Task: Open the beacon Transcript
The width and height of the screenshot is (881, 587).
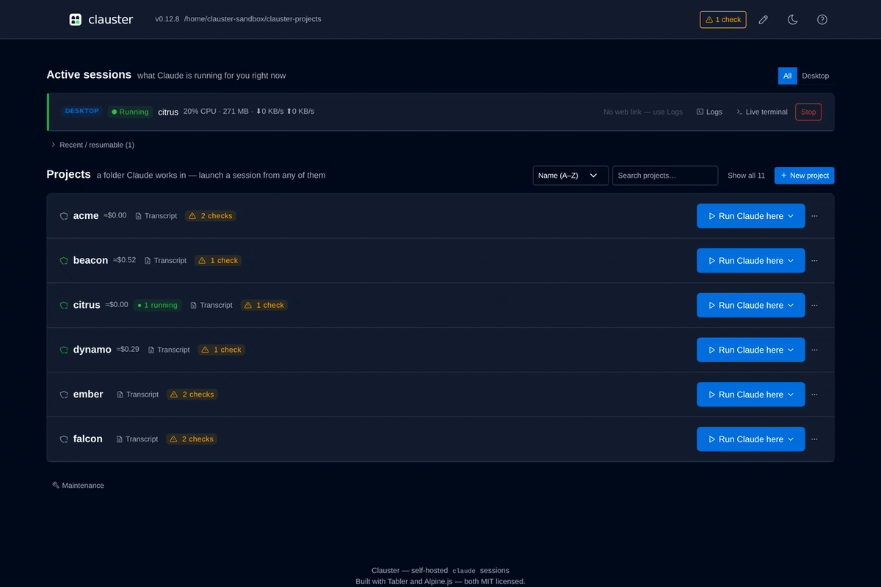Action: [166, 261]
